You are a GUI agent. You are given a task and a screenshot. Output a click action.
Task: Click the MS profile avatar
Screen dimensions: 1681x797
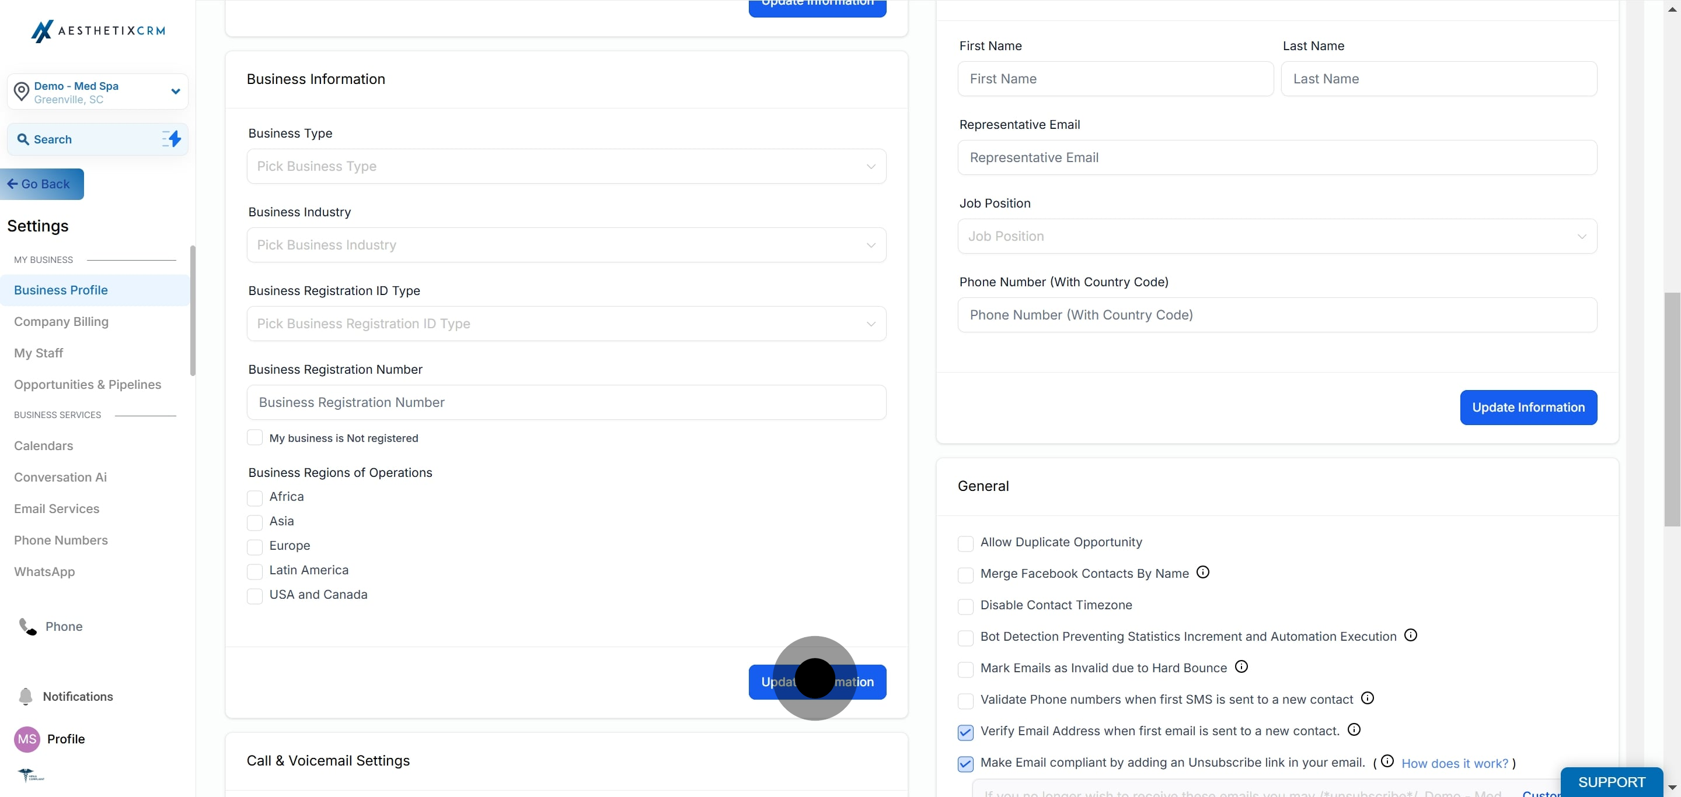27,739
